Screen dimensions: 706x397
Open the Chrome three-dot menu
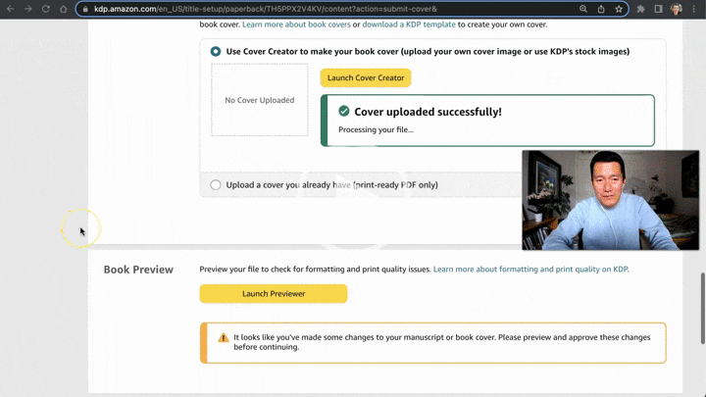tap(694, 9)
